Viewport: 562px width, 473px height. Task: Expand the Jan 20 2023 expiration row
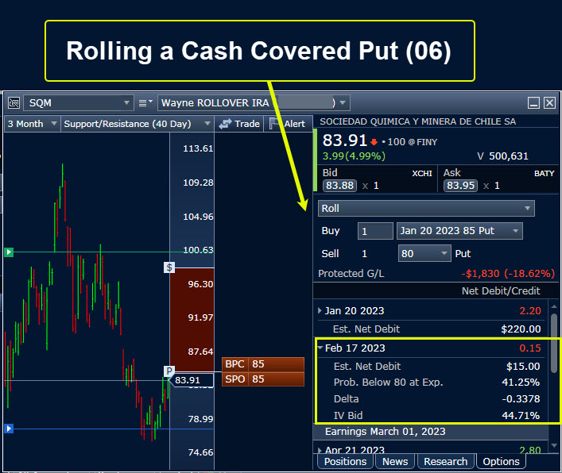click(x=320, y=310)
